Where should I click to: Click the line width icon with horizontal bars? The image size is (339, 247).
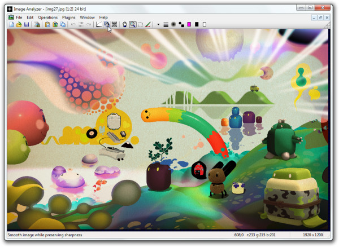click(x=166, y=25)
